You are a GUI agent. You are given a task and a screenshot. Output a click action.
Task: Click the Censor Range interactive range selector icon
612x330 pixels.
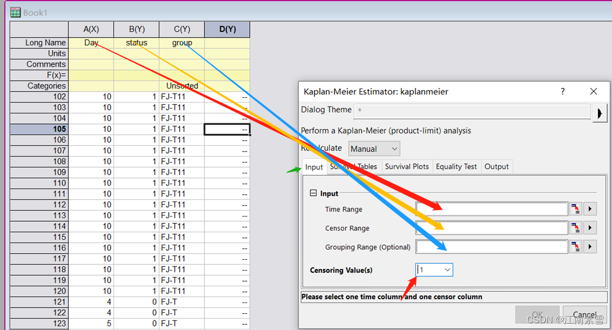tap(575, 228)
